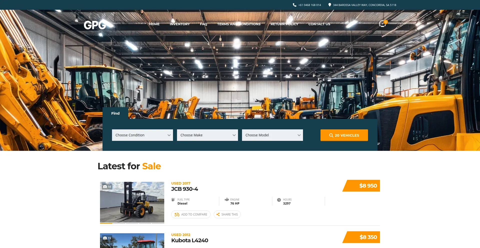
Task: Open the JCB 930-4 listing title
Action: click(184, 189)
